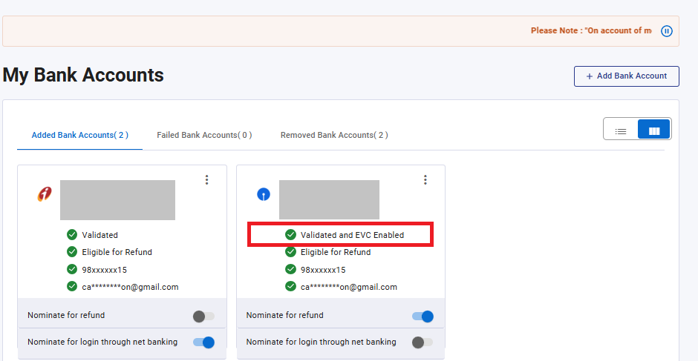Image resolution: width=698 pixels, height=361 pixels.
Task: Pause the scrolling notice banner
Action: pos(666,31)
